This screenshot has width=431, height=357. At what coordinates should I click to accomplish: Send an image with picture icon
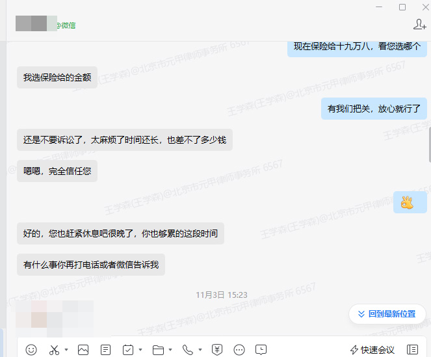pyautogui.click(x=83, y=350)
